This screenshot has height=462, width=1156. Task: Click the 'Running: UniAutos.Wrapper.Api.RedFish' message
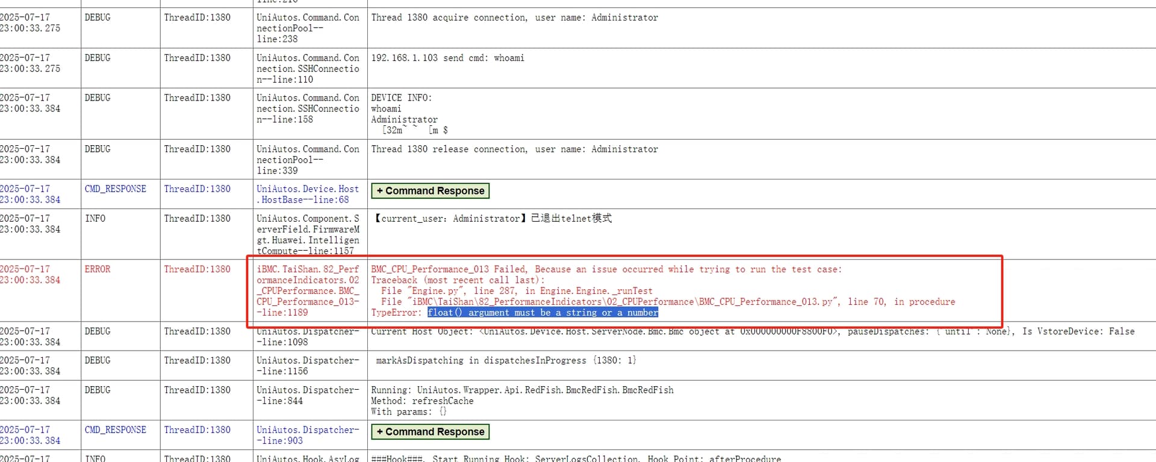tap(522, 390)
